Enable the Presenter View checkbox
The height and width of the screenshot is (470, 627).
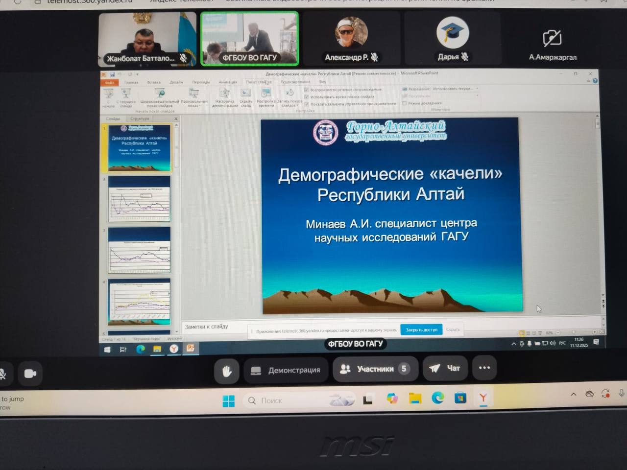(405, 103)
